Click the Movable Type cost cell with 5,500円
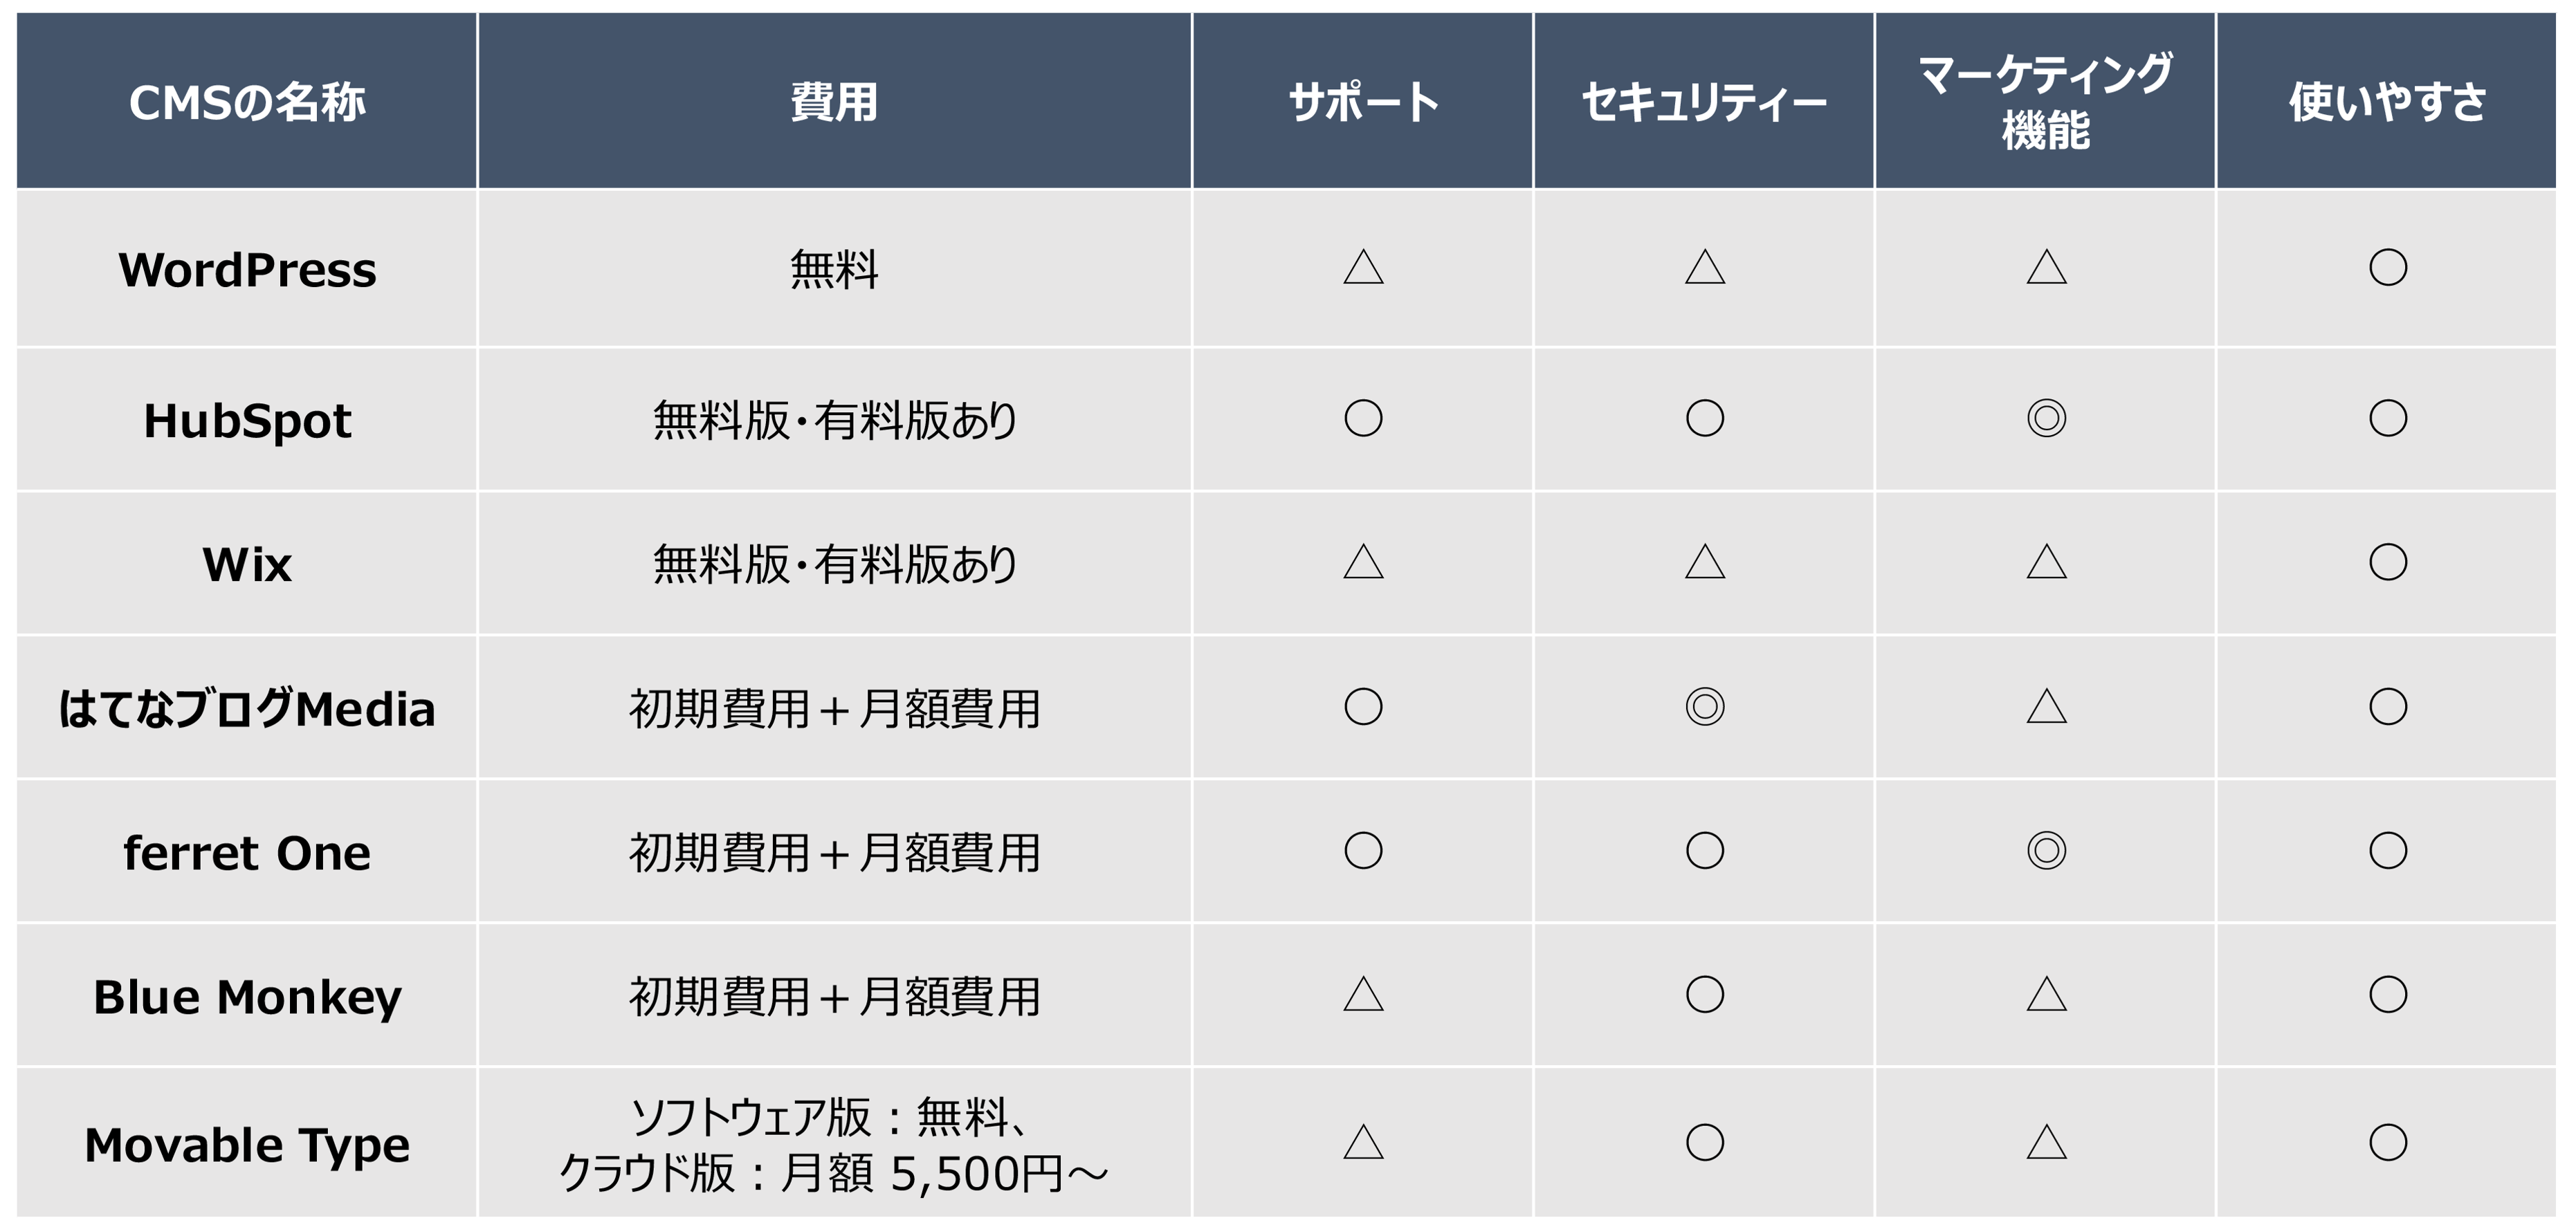Image resolution: width=2576 pixels, height=1227 pixels. click(x=835, y=1143)
